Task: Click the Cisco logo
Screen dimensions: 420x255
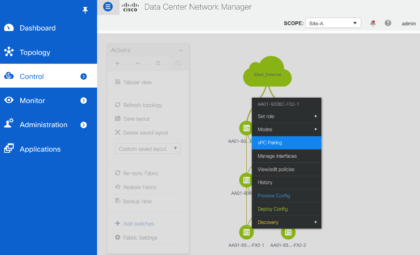Action: 130,7
